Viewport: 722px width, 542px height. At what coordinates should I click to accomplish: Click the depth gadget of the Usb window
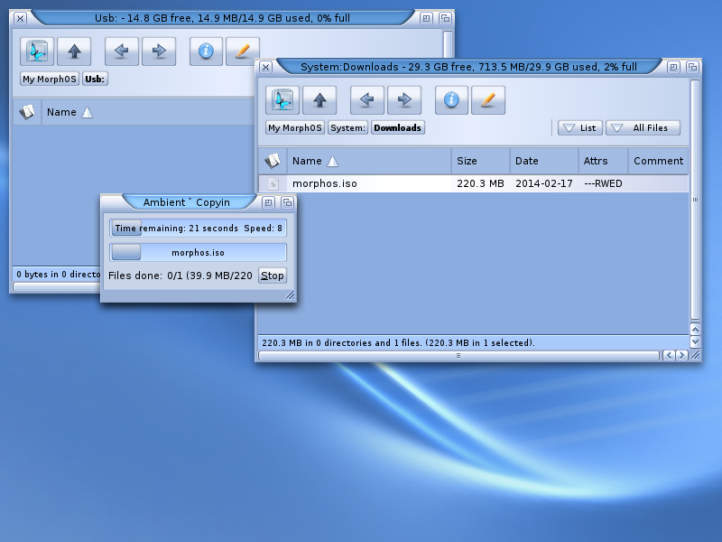pyautogui.click(x=445, y=18)
